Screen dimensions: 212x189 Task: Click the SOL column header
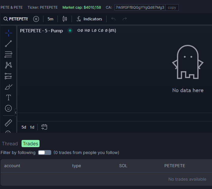[123, 166]
